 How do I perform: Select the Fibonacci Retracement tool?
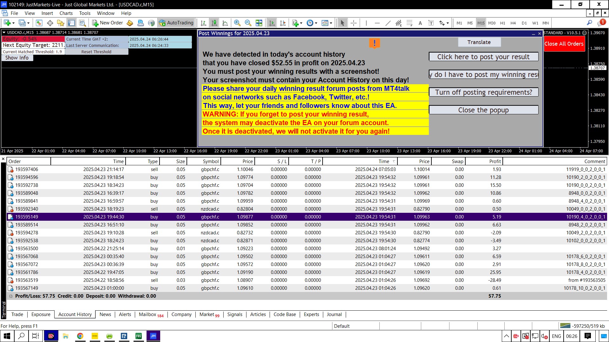pyautogui.click(x=409, y=23)
